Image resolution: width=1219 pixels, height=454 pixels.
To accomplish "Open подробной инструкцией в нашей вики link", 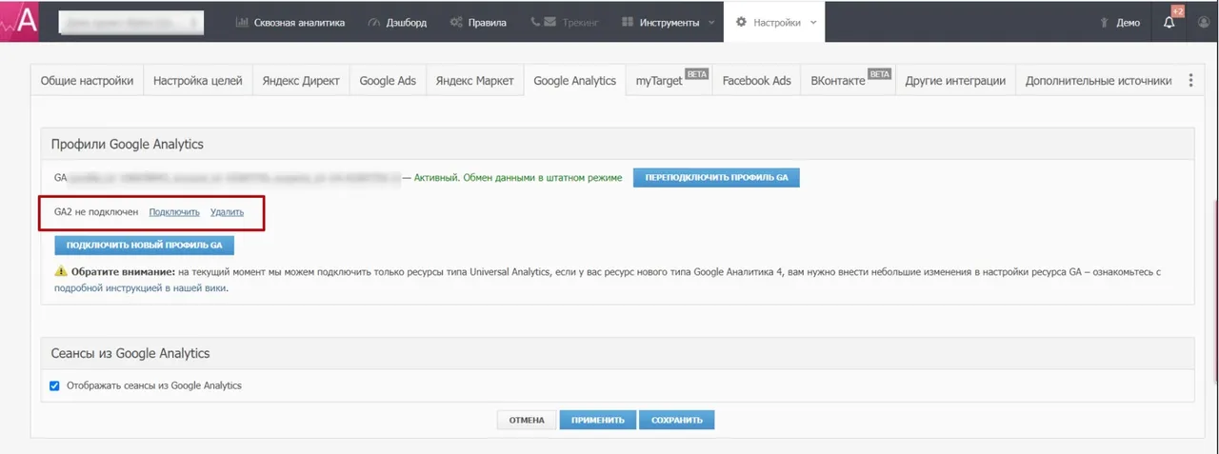I will tap(141, 287).
